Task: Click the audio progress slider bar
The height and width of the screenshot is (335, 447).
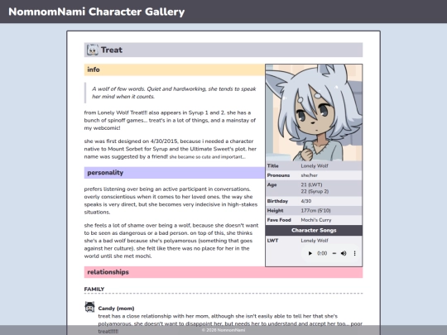Action: point(334,253)
